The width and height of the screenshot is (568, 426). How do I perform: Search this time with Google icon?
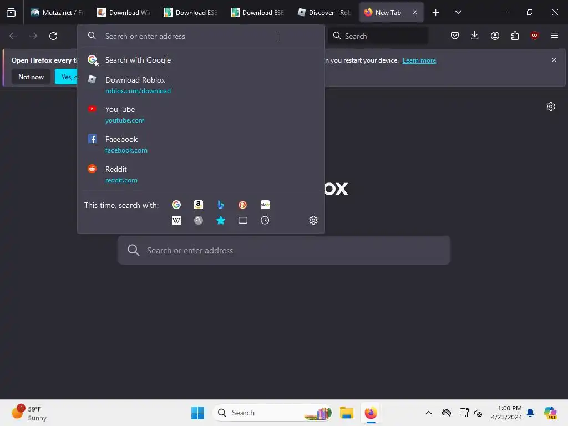176,205
